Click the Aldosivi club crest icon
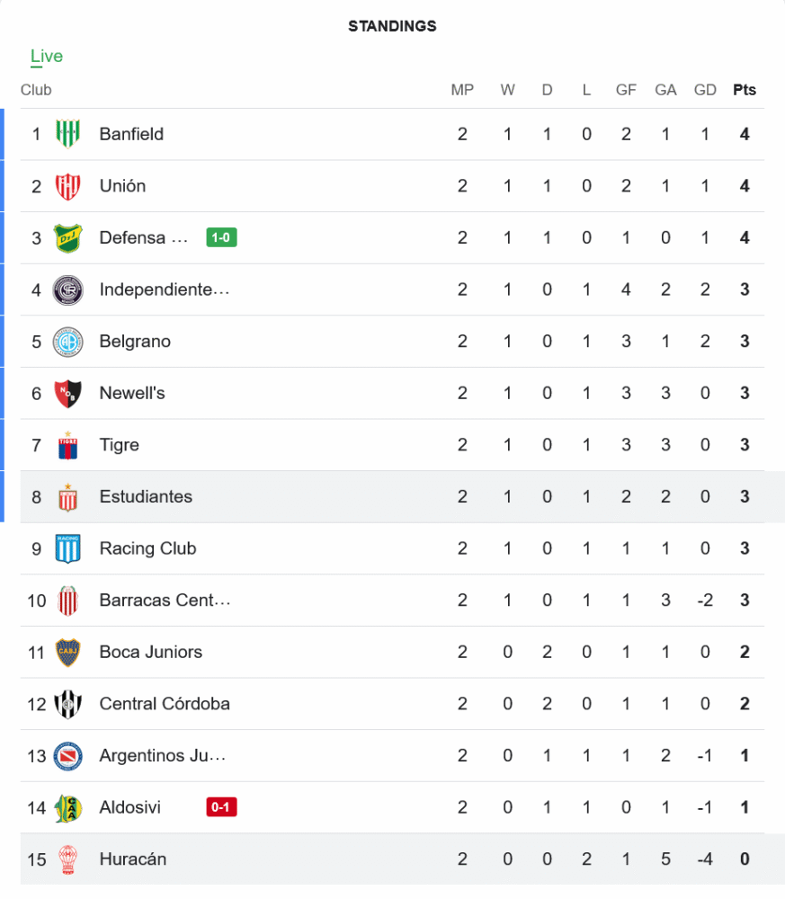Viewport: 785px width, 899px height. tap(67, 807)
